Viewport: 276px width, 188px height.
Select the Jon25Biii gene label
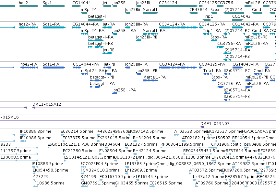click(120, 3)
